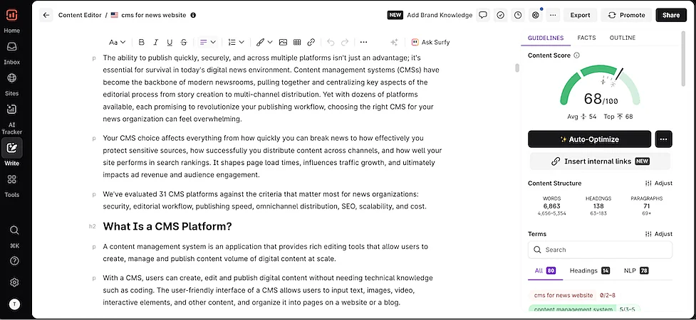The width and height of the screenshot is (696, 320).
Task: Click the Auto-Optimize button
Action: [589, 139]
